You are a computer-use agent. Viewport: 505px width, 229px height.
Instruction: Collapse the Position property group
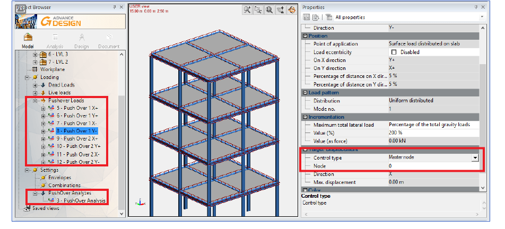pos(305,36)
